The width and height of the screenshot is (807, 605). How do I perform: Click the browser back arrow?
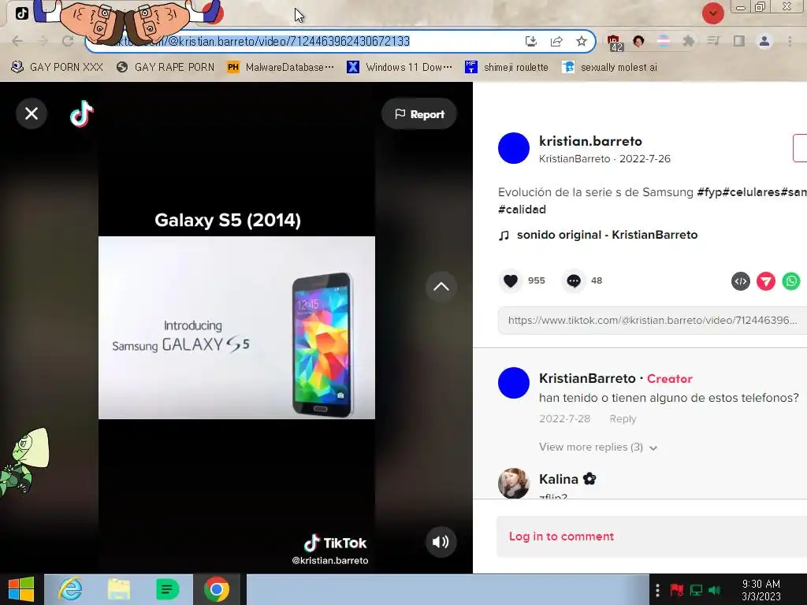click(17, 41)
